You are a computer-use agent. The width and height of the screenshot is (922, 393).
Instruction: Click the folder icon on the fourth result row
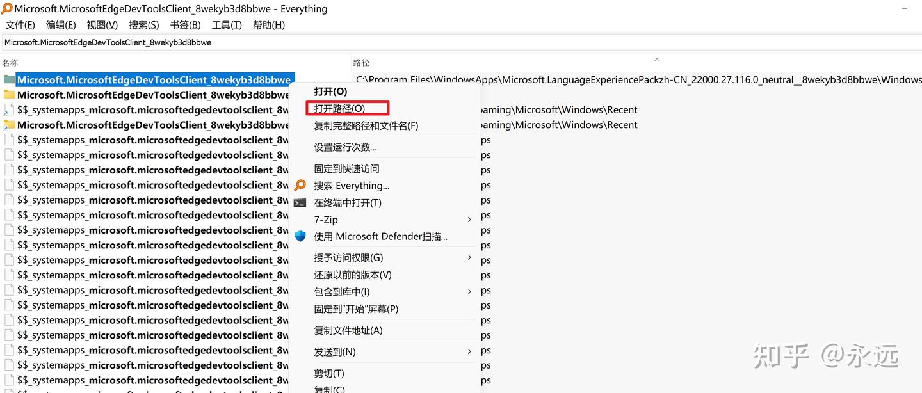(x=8, y=124)
